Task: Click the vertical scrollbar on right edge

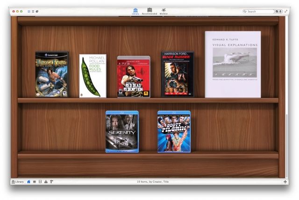Action: (287, 140)
